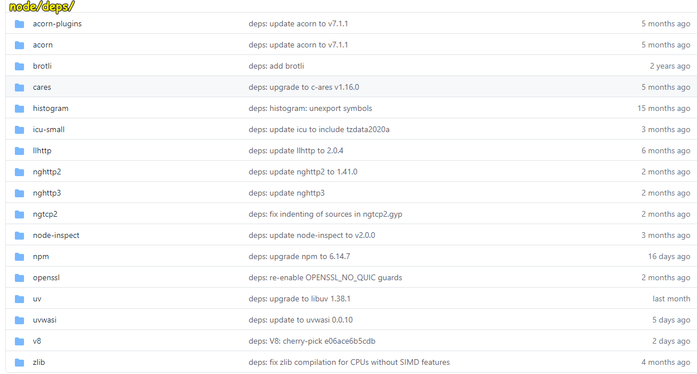
Task: Open the nghttp2 directory link
Action: (x=47, y=172)
